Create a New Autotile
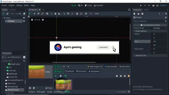Image resolution: width=169 pixels, height=95 pixels. [x=111, y=66]
